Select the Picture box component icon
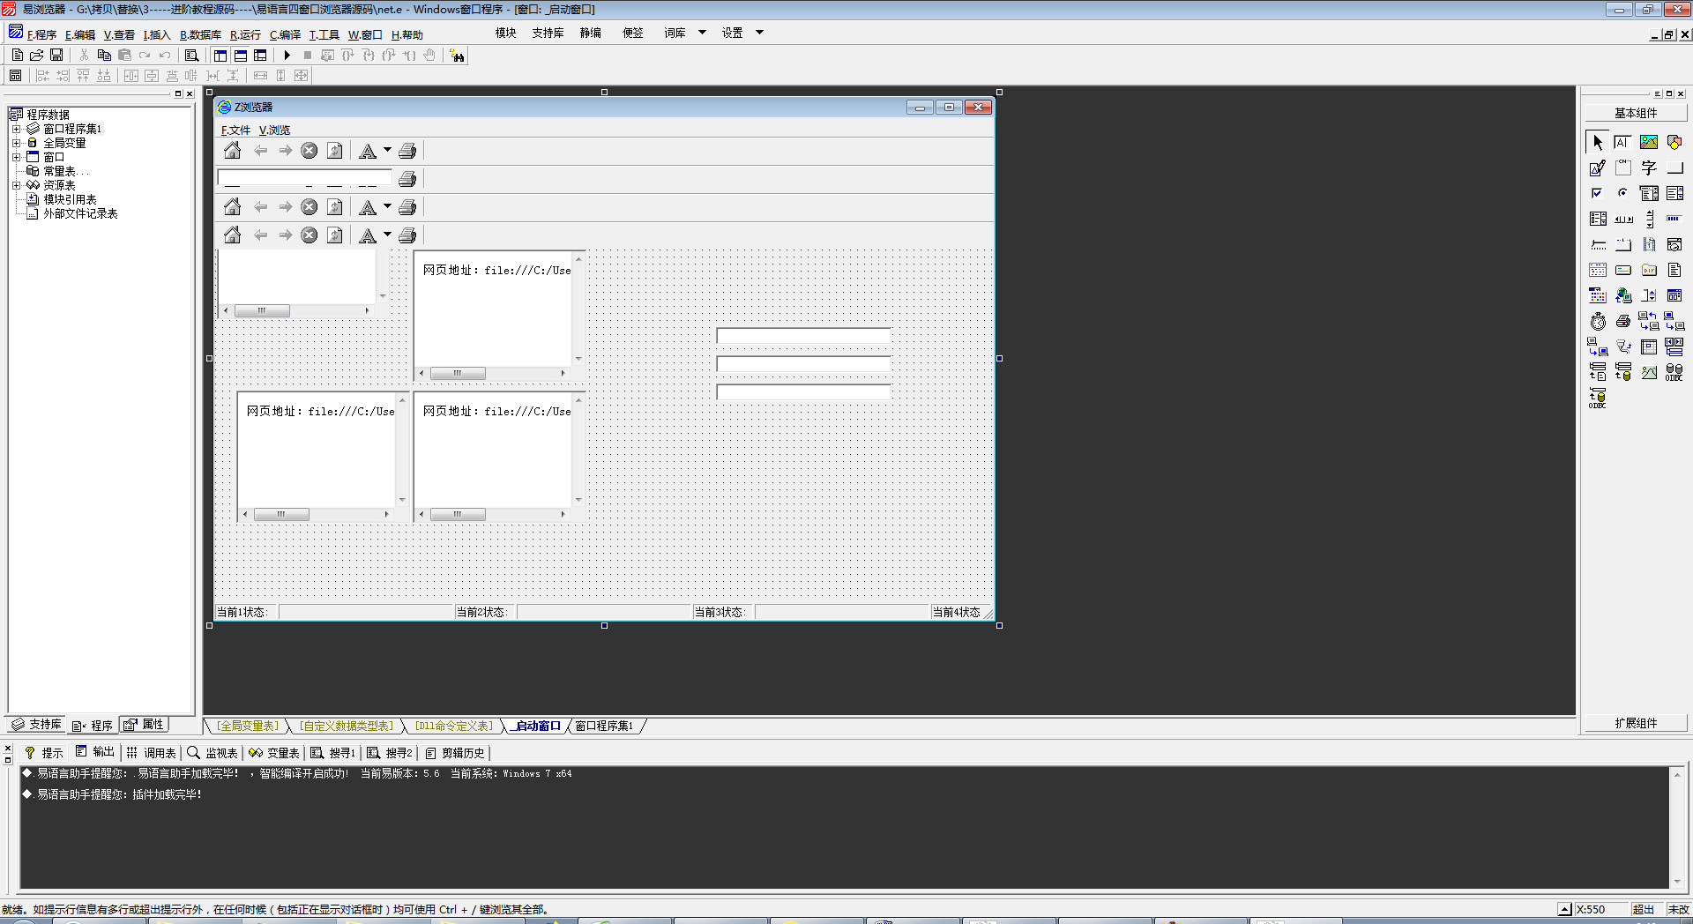This screenshot has width=1693, height=924. pos(1649,142)
